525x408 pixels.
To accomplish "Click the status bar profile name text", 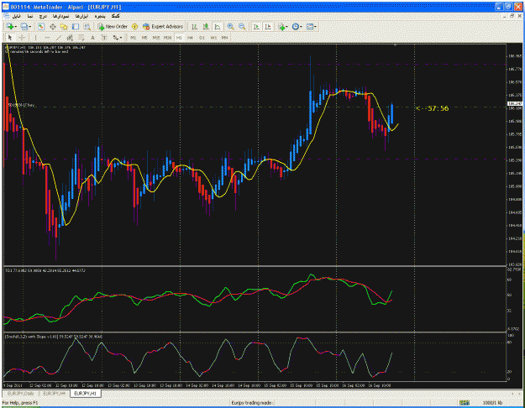I will pos(251,403).
